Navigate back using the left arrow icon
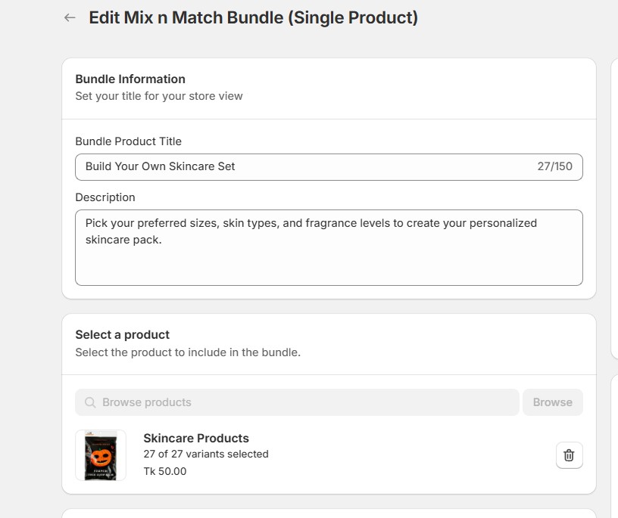The width and height of the screenshot is (618, 518). 69,17
